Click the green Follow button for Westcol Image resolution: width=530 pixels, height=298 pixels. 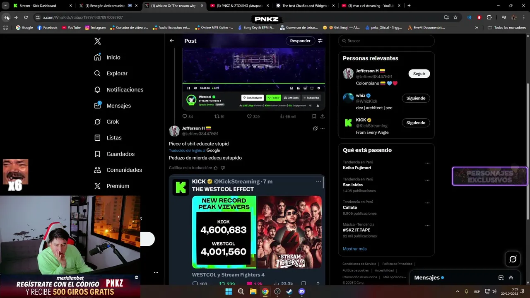pyautogui.click(x=273, y=98)
